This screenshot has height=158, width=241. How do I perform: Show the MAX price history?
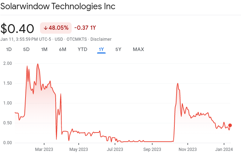tap(138, 49)
